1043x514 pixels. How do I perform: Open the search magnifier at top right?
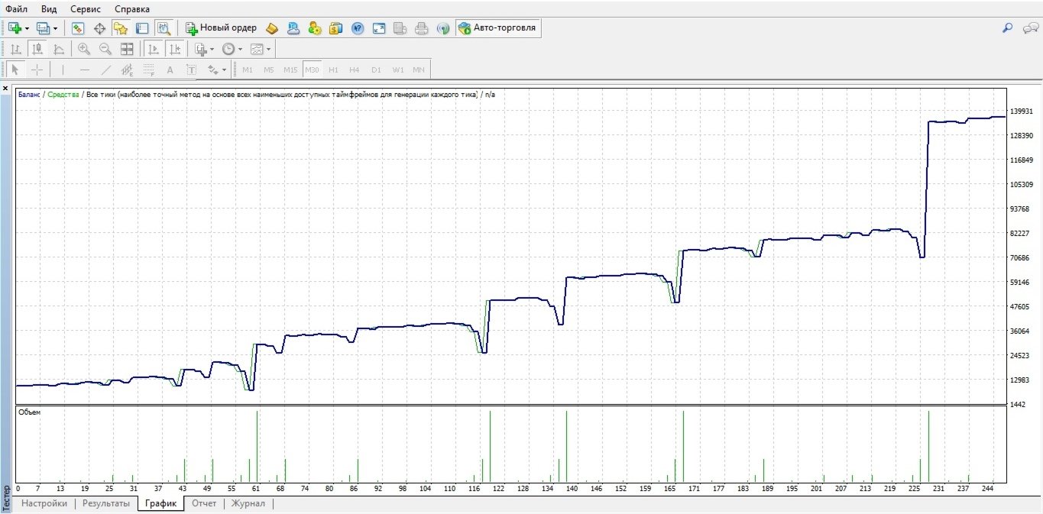pyautogui.click(x=1008, y=28)
